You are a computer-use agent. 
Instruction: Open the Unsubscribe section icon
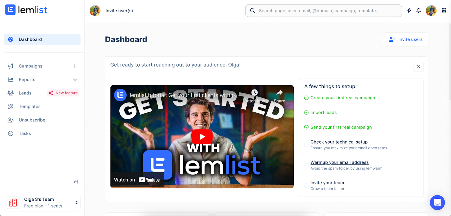pos(10,120)
